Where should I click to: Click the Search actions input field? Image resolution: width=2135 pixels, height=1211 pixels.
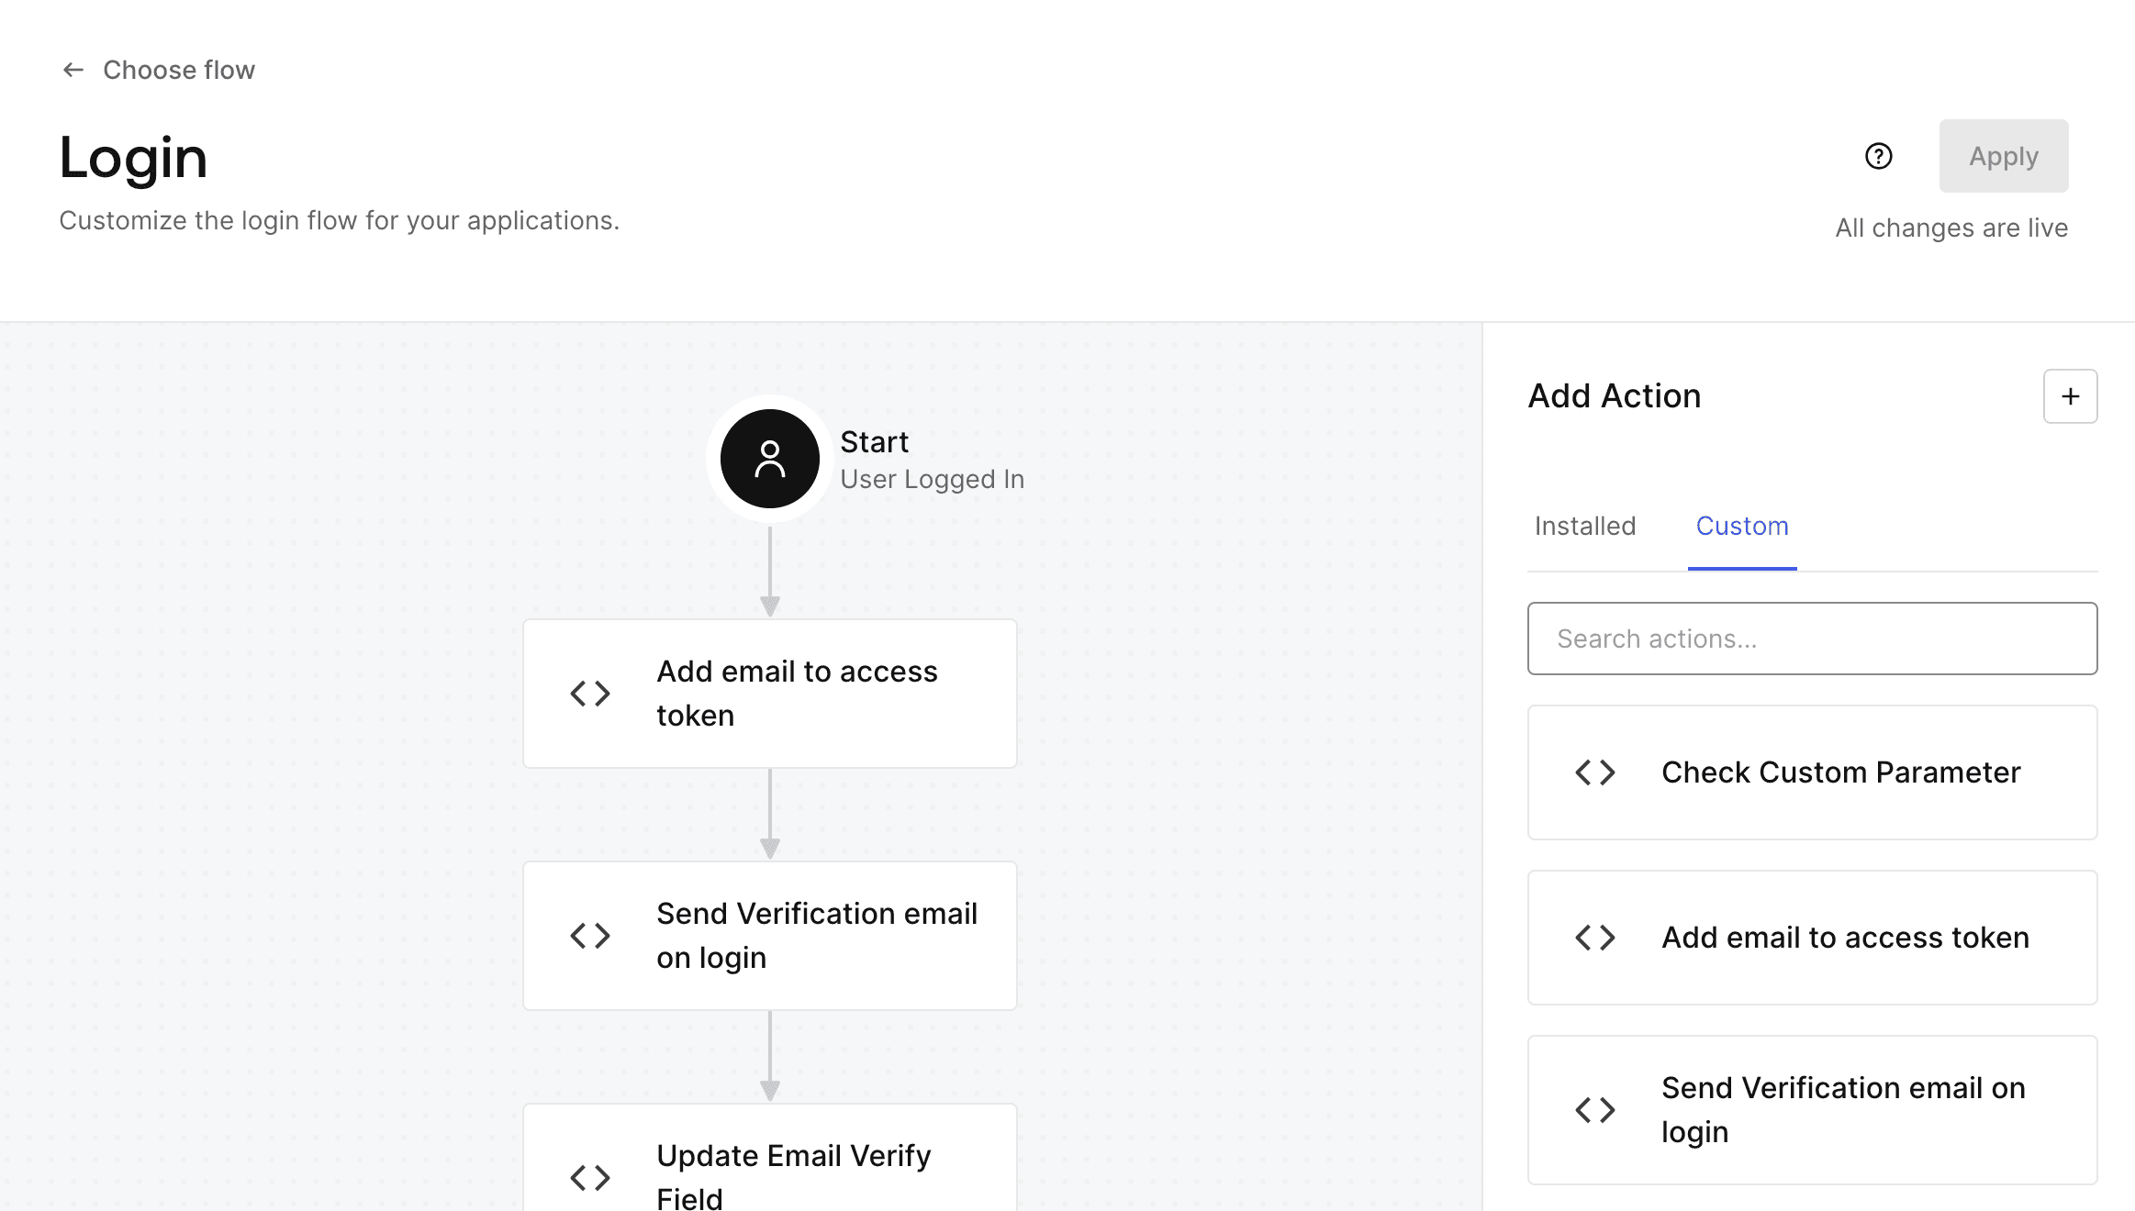tap(1812, 639)
